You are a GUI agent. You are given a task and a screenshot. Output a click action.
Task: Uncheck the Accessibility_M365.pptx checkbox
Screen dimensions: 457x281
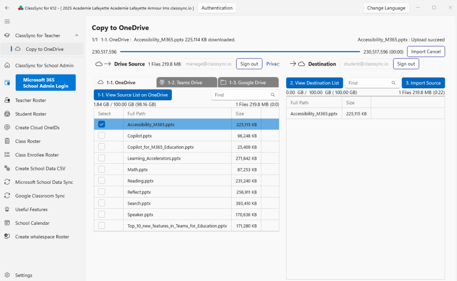click(x=101, y=124)
